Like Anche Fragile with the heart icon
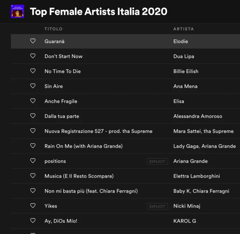Screen dimensions: 240x234 click(x=33, y=101)
